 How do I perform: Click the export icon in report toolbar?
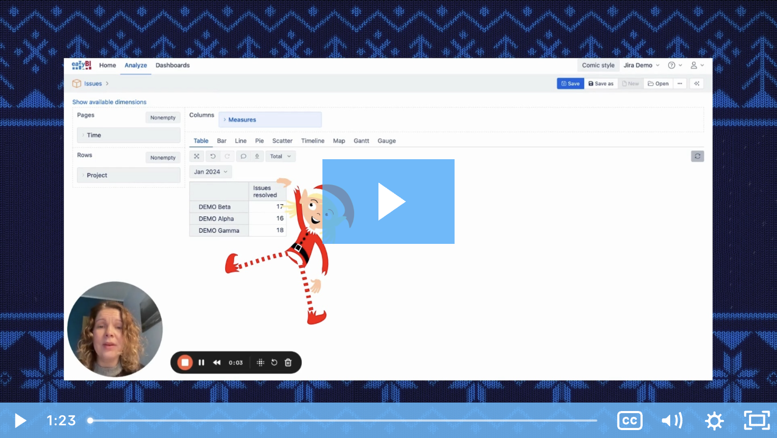[x=257, y=156]
